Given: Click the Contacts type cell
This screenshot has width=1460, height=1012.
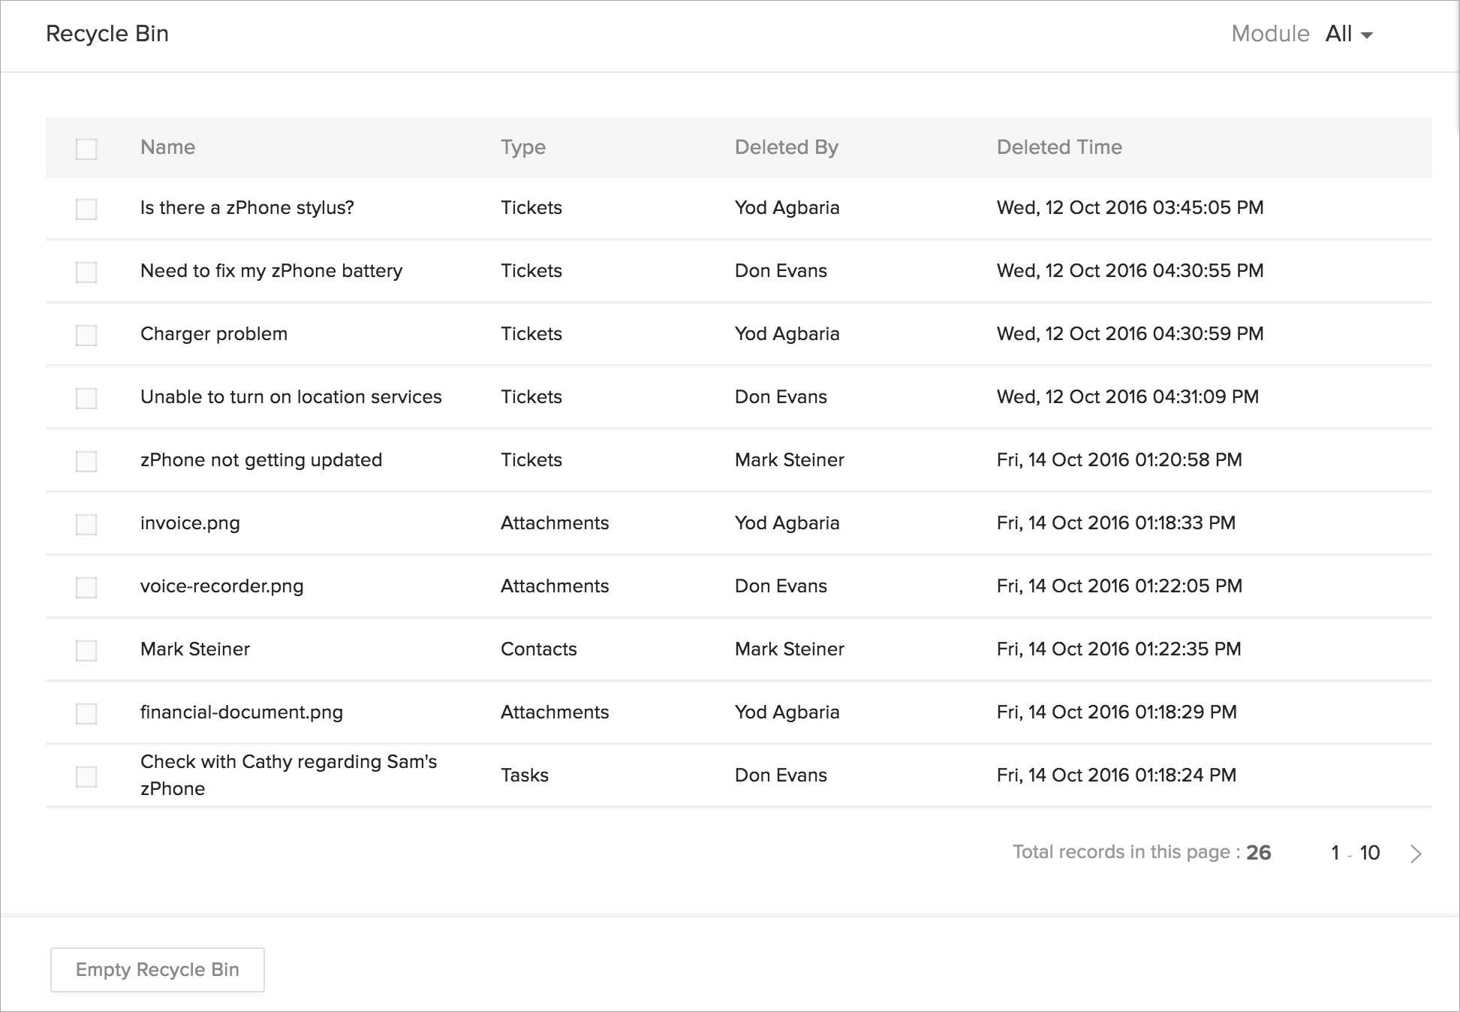Looking at the screenshot, I should pyautogui.click(x=539, y=649).
